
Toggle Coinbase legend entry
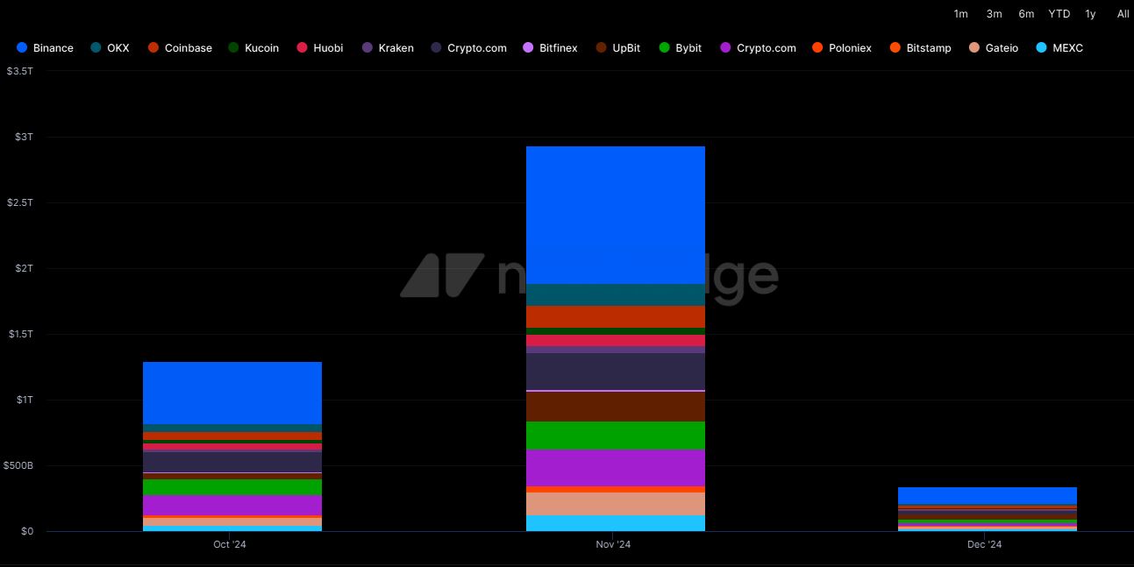click(x=188, y=48)
